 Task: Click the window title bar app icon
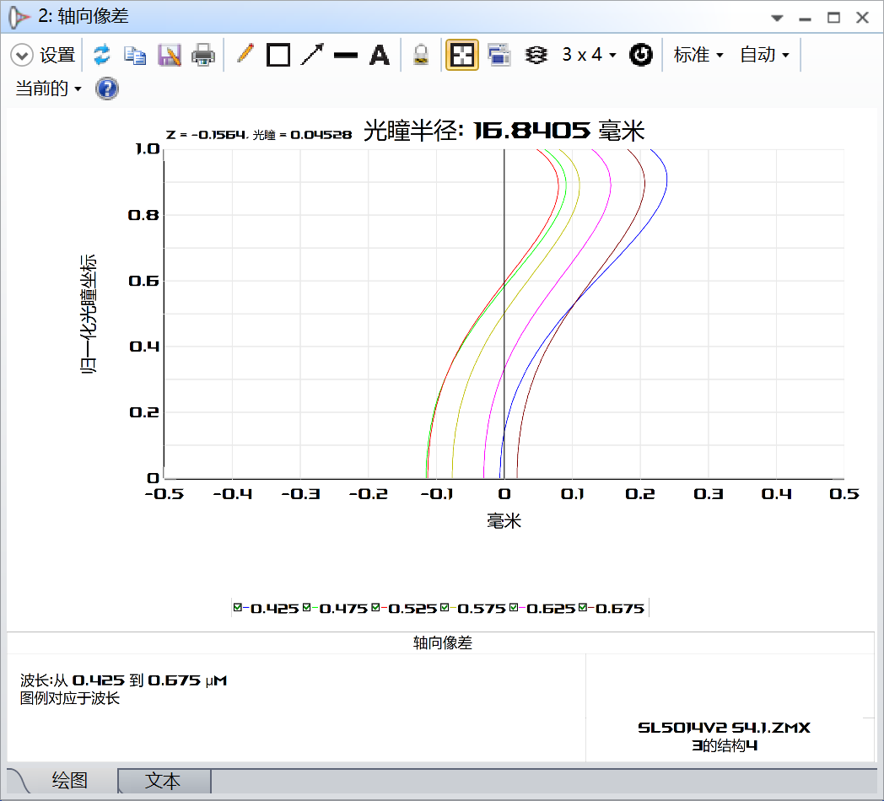[19, 18]
